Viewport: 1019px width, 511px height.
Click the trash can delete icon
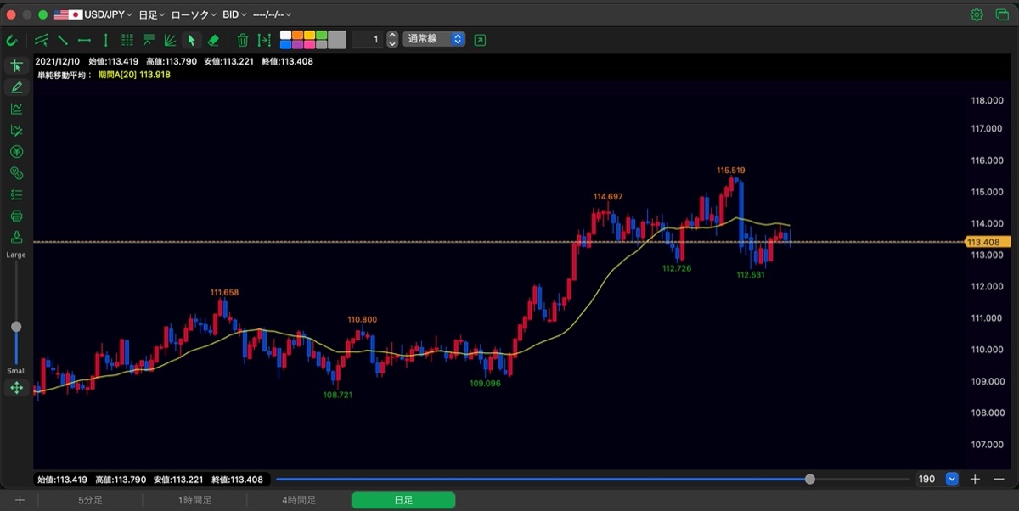[243, 40]
